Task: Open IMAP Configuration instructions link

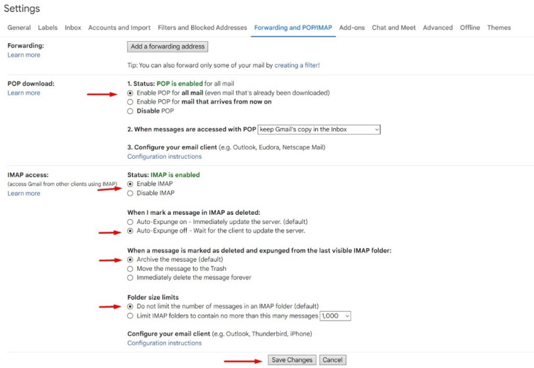Action: (165, 343)
